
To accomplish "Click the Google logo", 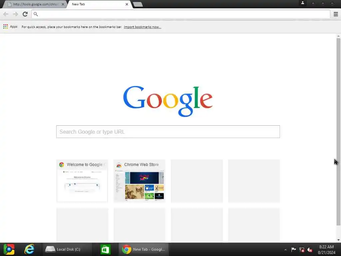I will coord(168,101).
